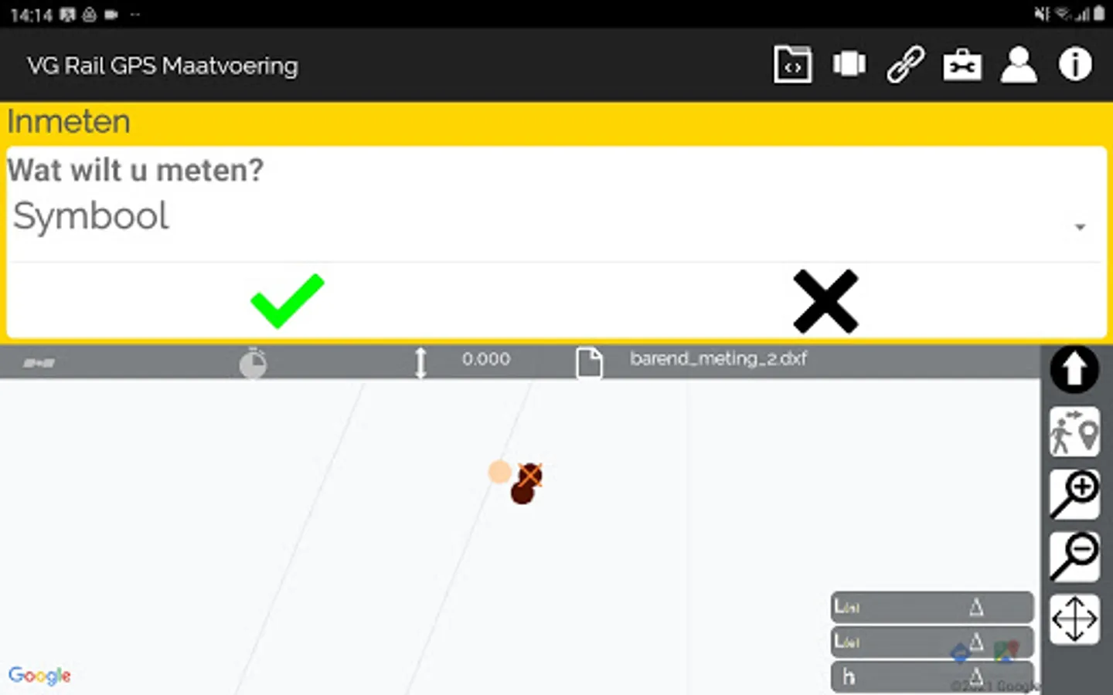Tap the device orientation icon in header
The width and height of the screenshot is (1113, 695).
click(x=849, y=64)
